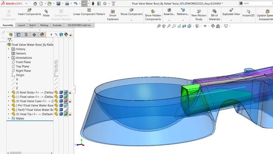Toggle Front Plane visibility in display pane
This screenshot has width=273, height=154.
[x=56, y=62]
